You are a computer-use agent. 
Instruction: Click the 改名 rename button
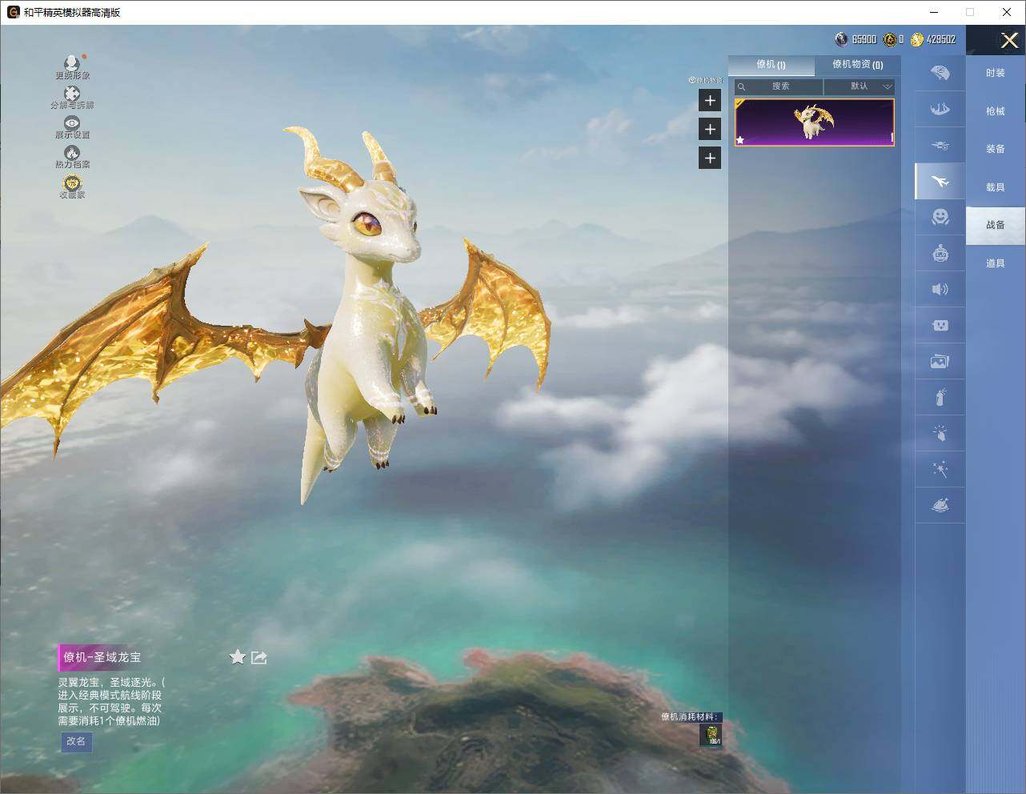click(x=76, y=742)
